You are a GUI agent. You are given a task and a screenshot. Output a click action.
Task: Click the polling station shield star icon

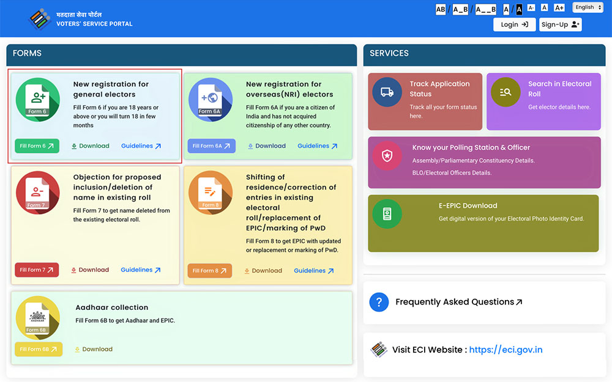pos(387,156)
